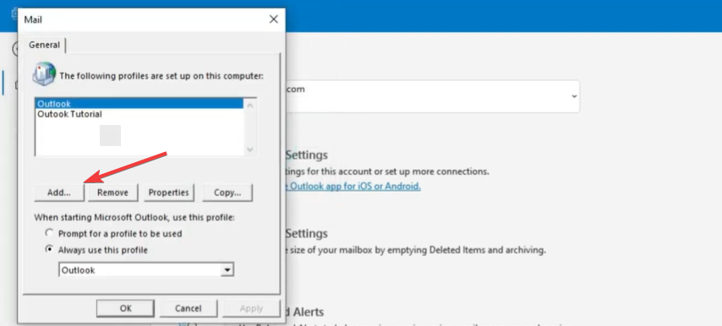Close the Mail dialog with X
Viewport: 722px width, 326px height.
coord(274,19)
